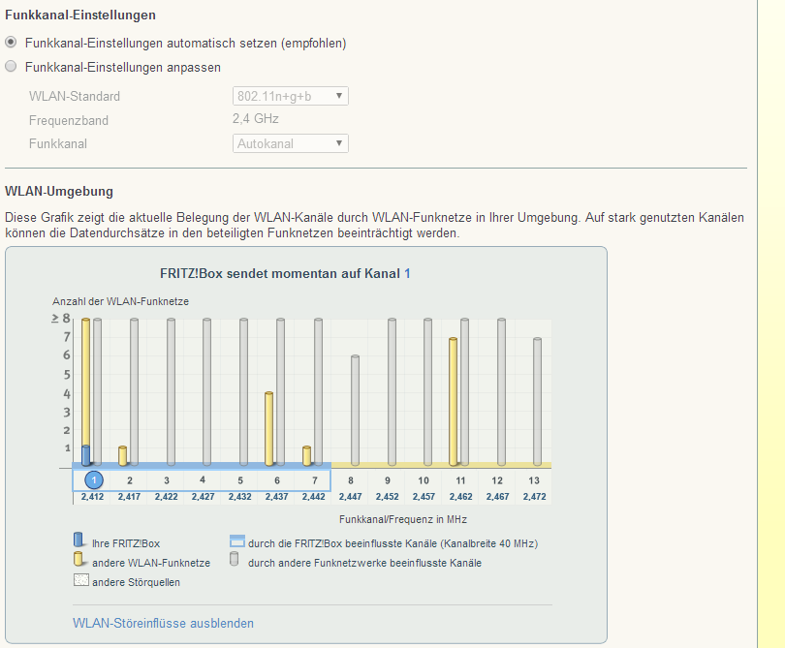Click the gray bar on channel 4

click(x=206, y=391)
